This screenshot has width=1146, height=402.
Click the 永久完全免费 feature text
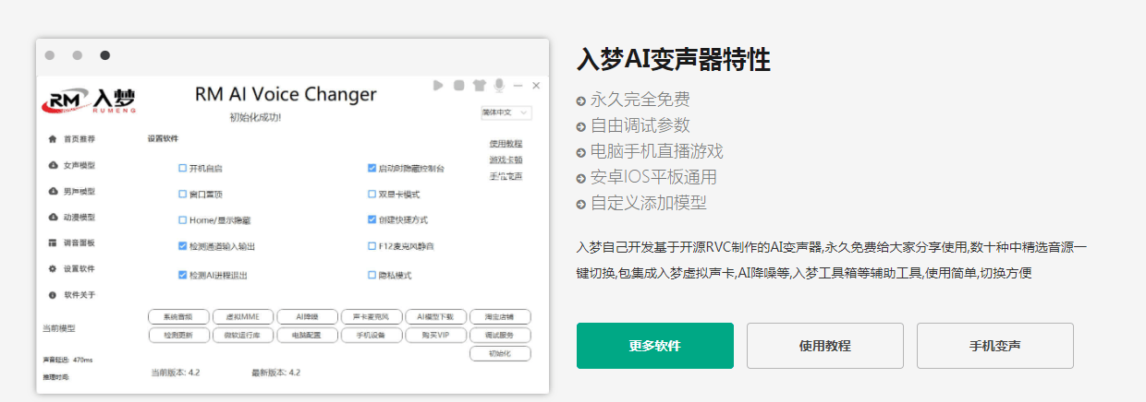[640, 100]
